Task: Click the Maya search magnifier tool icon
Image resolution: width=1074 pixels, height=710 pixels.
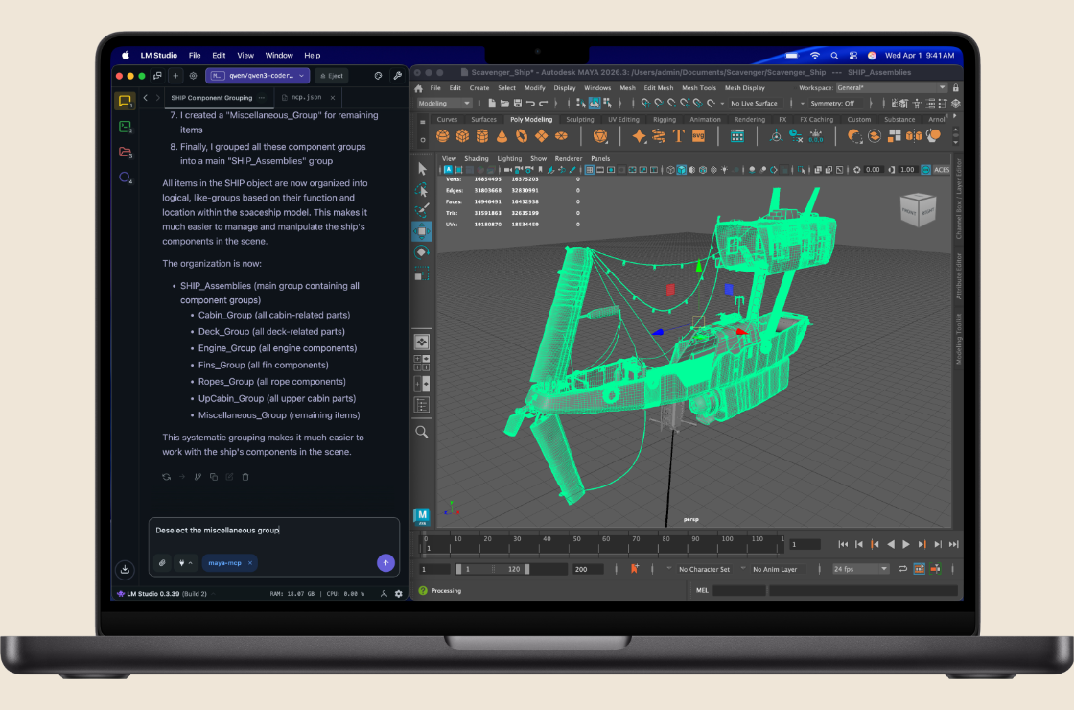Action: coord(422,433)
